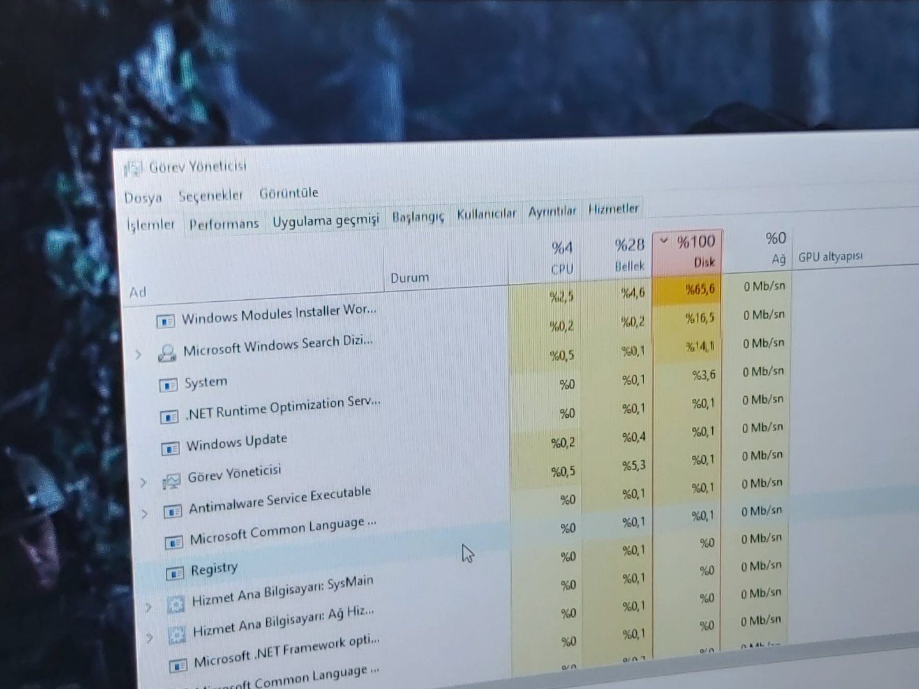Click the %0,4 memory usage cell

pos(617,437)
